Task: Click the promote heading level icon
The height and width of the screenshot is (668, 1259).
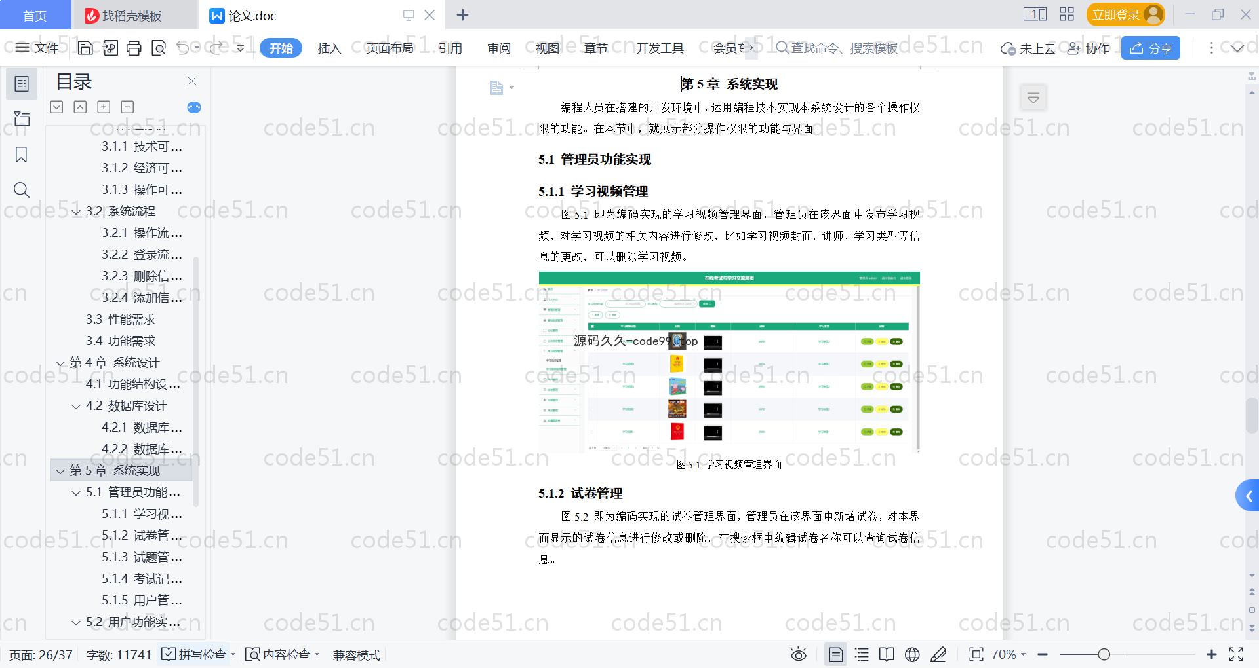Action: (x=80, y=107)
